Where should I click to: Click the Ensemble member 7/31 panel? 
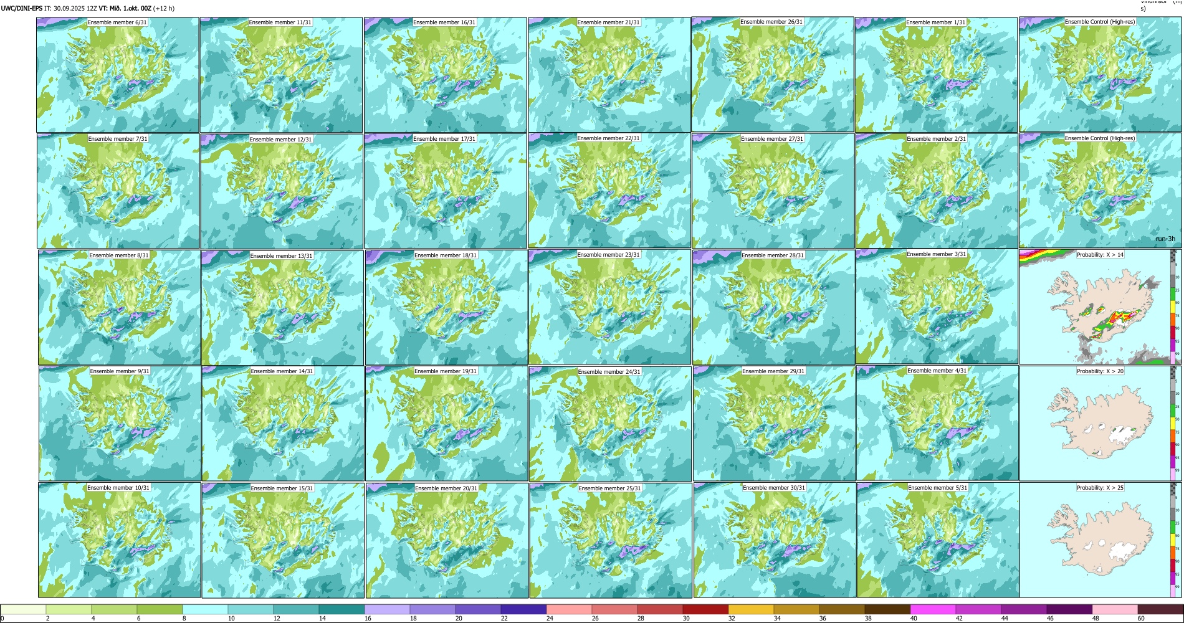(118, 191)
